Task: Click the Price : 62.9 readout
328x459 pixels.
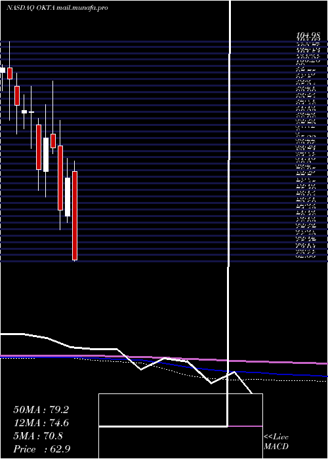Action: click(41, 449)
